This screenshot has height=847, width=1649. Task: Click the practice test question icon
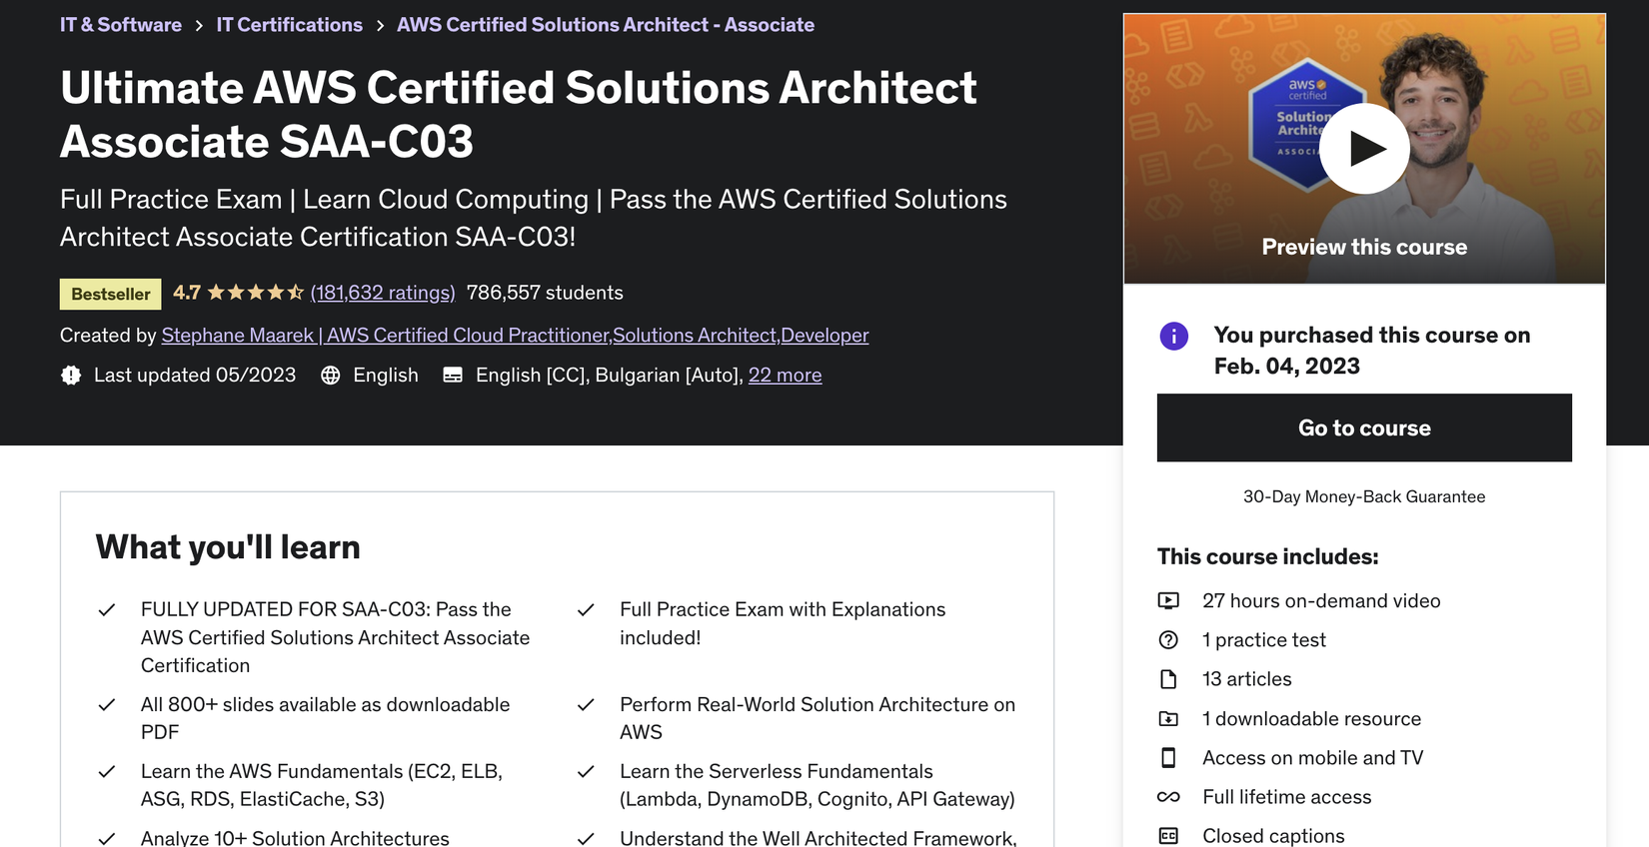[1168, 640]
